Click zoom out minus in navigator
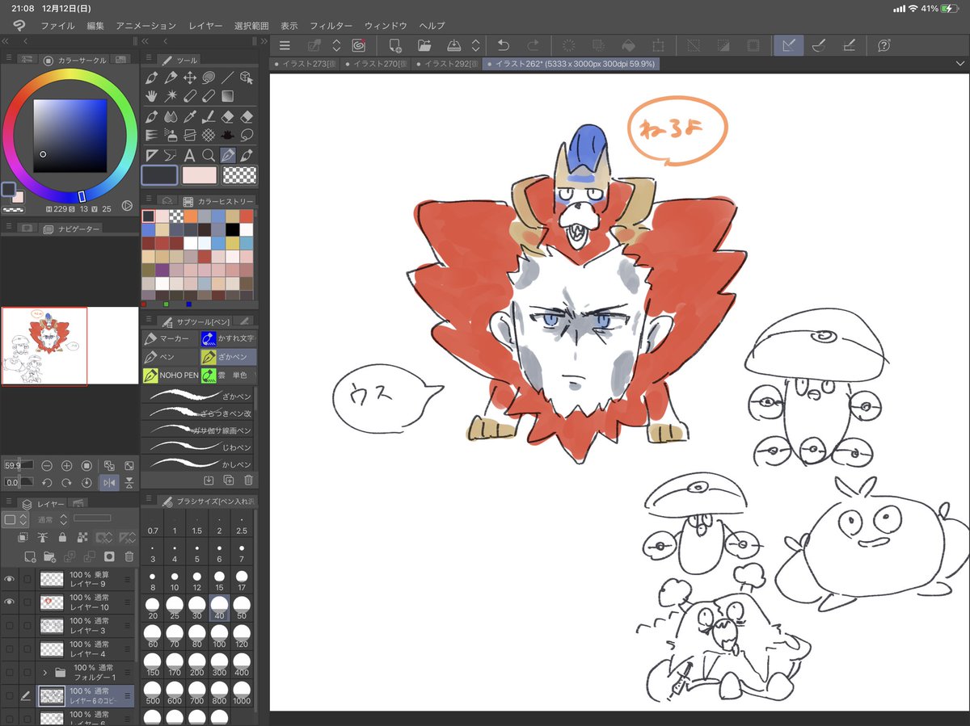The image size is (970, 726). pos(47,466)
